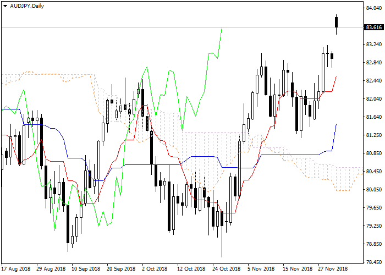Image resolution: width=385 pixels, height=275 pixels.
Task: Select the 17 Aug 2018 date marker
Action: tap(16, 269)
